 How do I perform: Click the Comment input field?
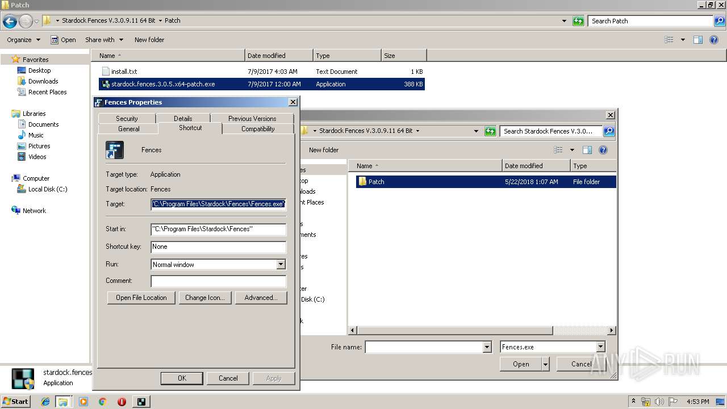[x=219, y=281]
